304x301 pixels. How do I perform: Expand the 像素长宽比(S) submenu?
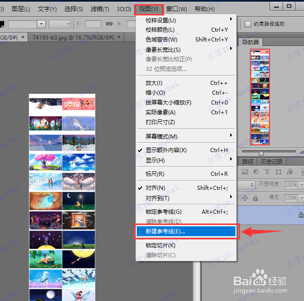pyautogui.click(x=186, y=49)
